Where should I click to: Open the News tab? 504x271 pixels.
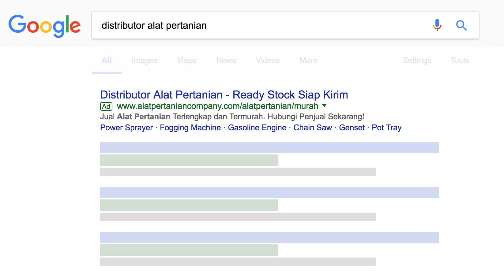pyautogui.click(x=226, y=60)
